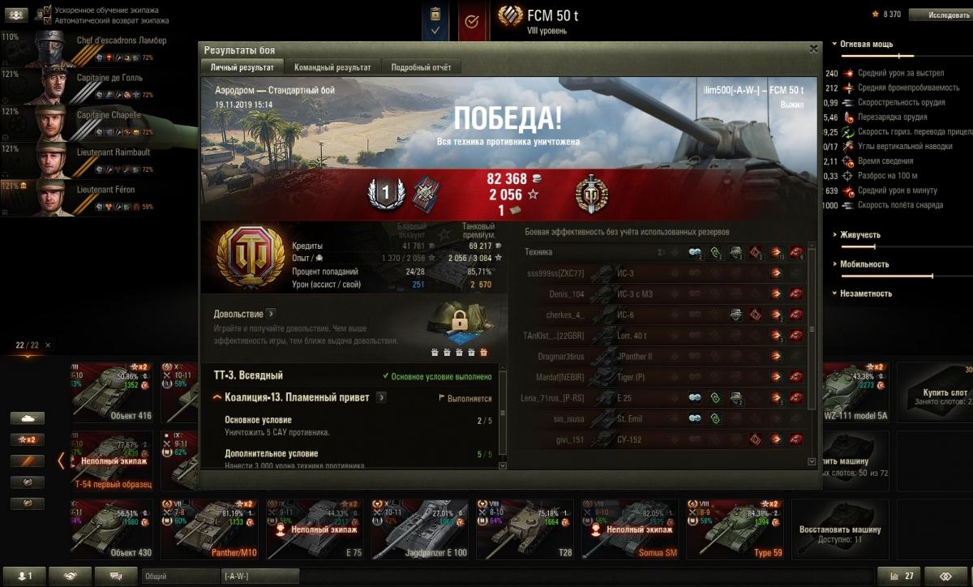Click the crew operations icon at top left
The image size is (973, 587).
pyautogui.click(x=17, y=15)
